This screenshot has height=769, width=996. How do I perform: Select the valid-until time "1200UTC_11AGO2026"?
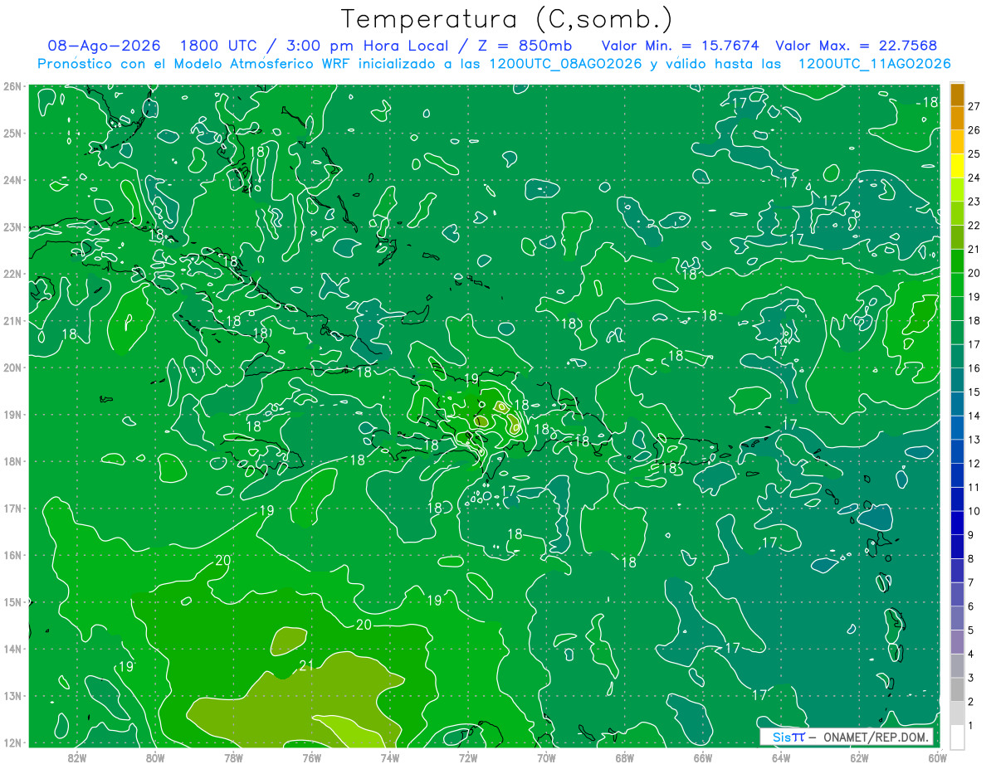click(874, 64)
